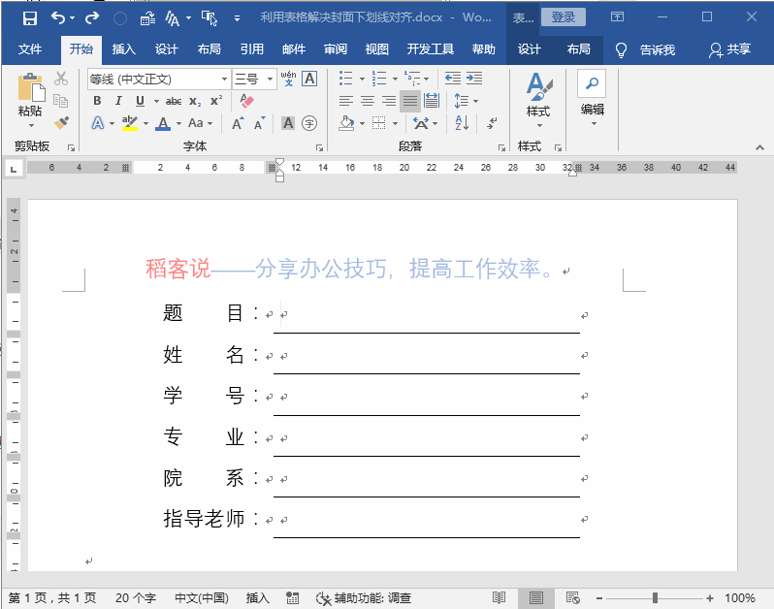
Task: Shrink font size with the smaller A
Action: tap(260, 123)
